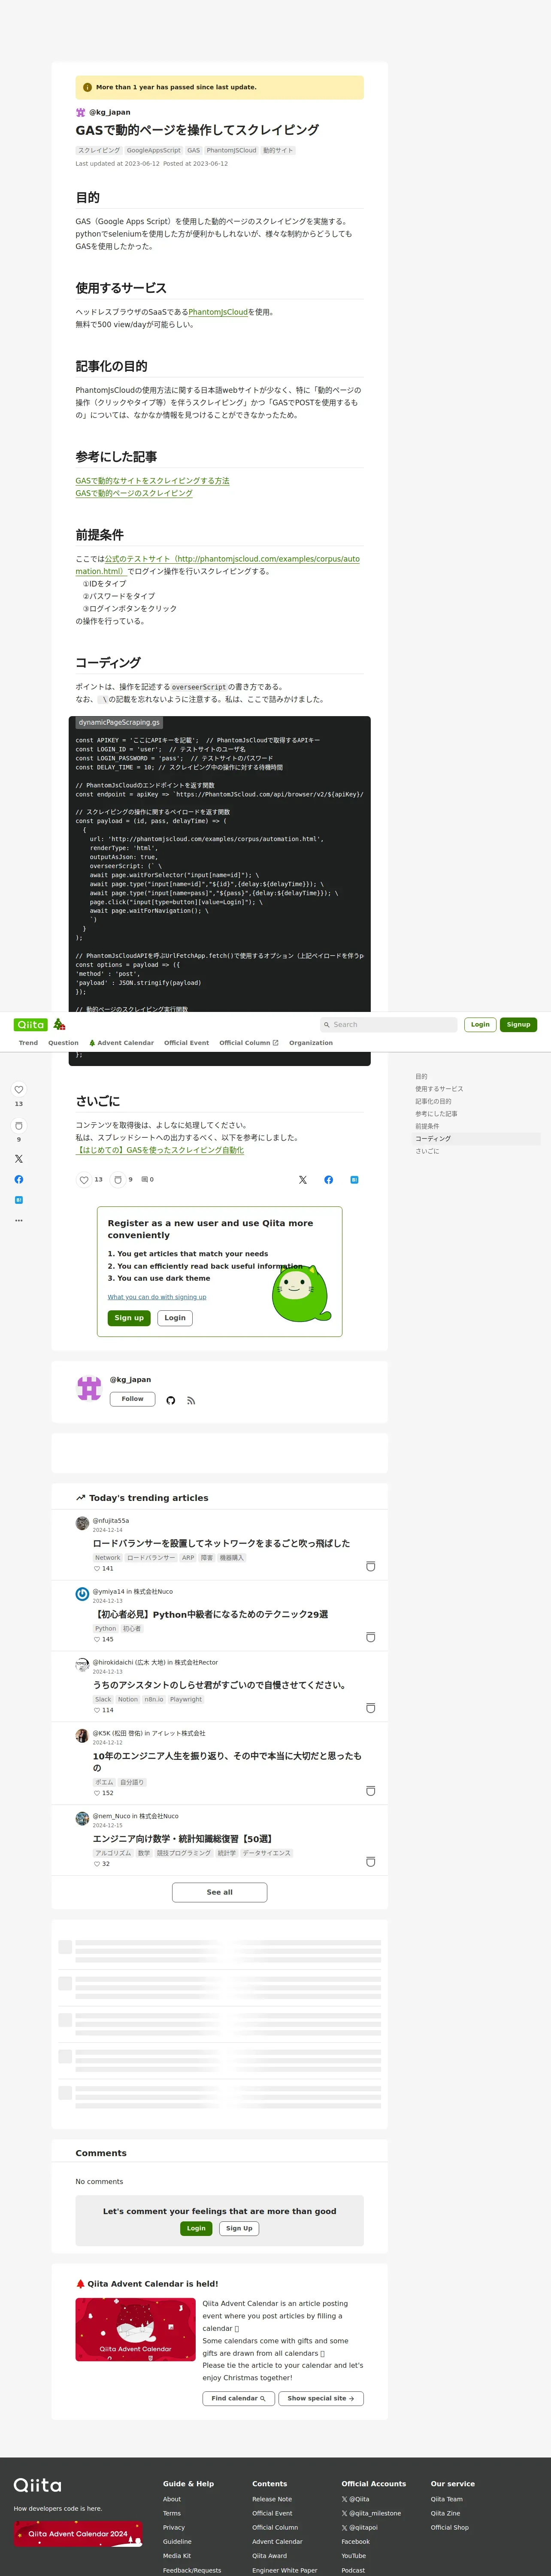
Task: Open the author's RSS feed icon
Action: (x=191, y=1400)
